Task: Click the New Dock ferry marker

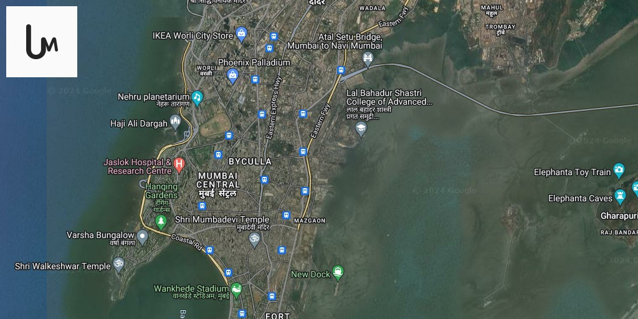Action: coord(338,273)
